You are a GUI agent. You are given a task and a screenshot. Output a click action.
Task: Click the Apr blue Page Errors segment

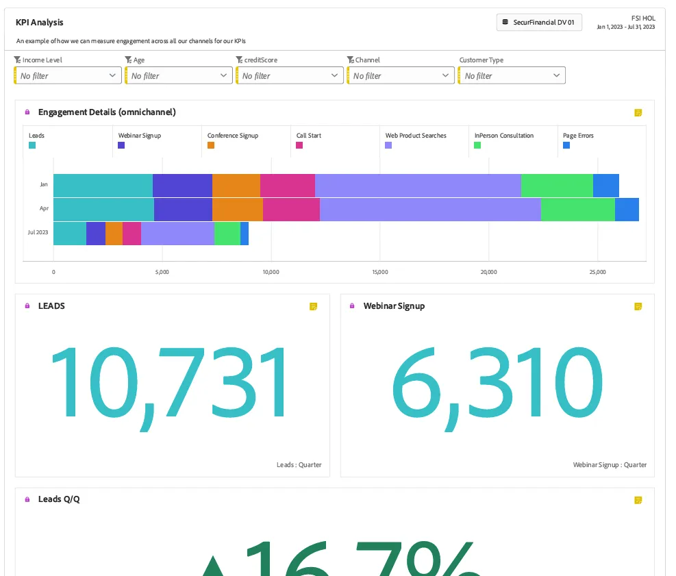click(627, 210)
